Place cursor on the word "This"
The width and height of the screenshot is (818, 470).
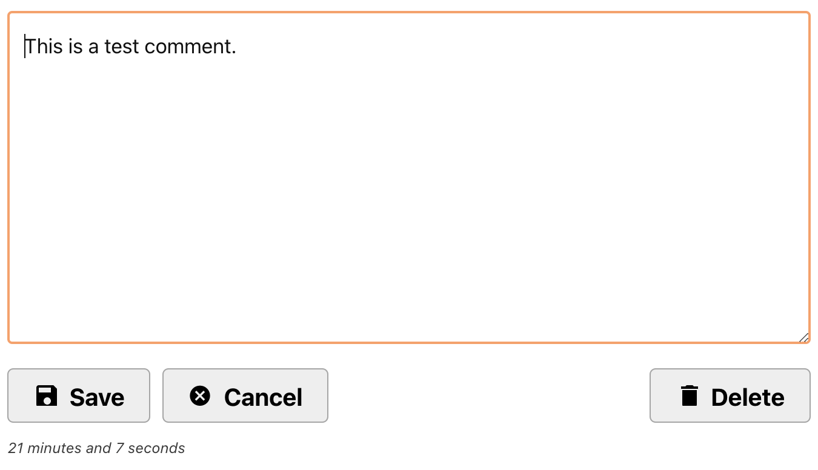click(44, 47)
